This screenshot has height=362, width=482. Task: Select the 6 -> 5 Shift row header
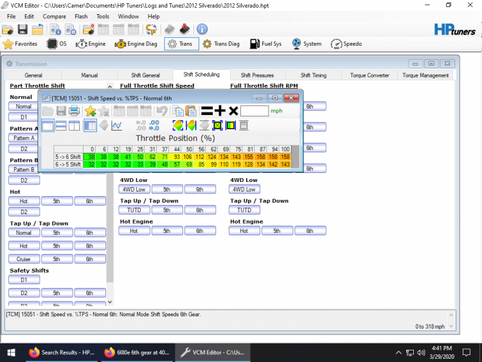point(68,165)
